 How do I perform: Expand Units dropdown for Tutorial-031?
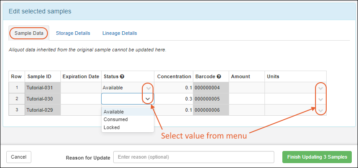320,88
